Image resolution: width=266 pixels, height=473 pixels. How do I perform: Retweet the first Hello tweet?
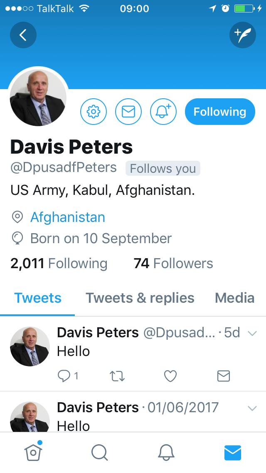click(117, 376)
